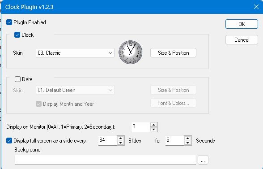The width and height of the screenshot is (263, 169).
Task: Toggle Display Month and Year checkbox
Action: (x=38, y=104)
